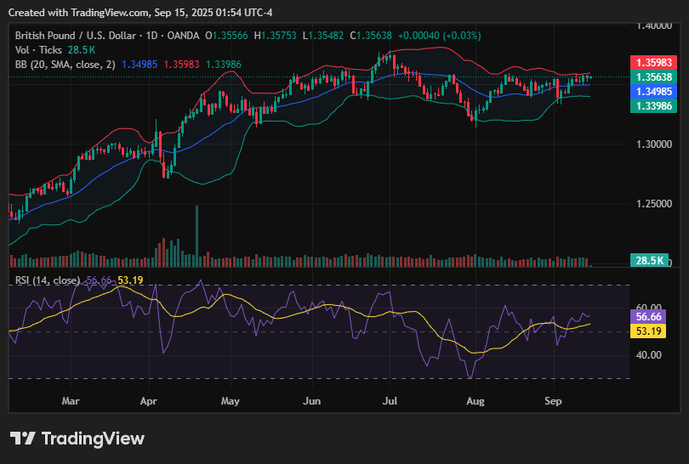The height and width of the screenshot is (464, 689).
Task: Click the Created with TradingView.com header text
Action: tap(140, 13)
